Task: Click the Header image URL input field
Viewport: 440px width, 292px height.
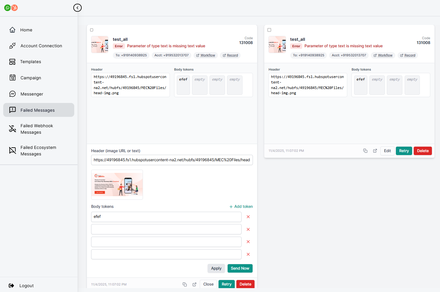Action: (x=172, y=160)
